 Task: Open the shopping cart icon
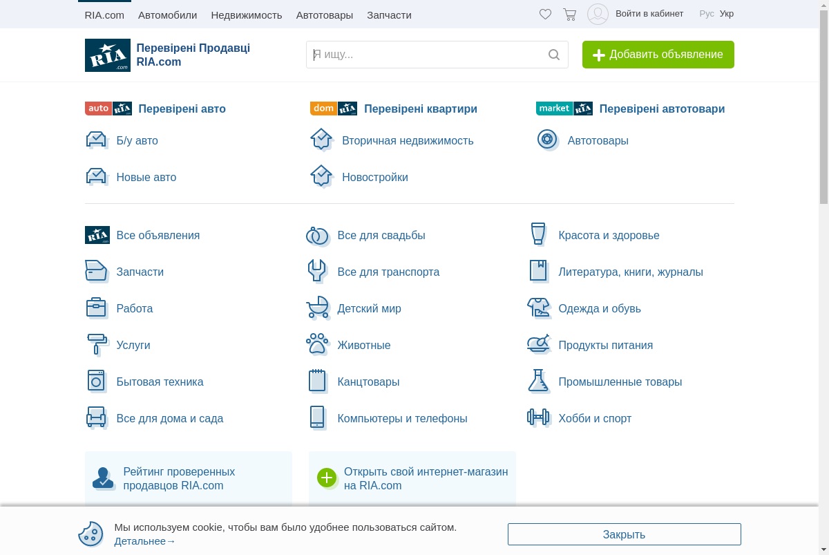click(569, 14)
